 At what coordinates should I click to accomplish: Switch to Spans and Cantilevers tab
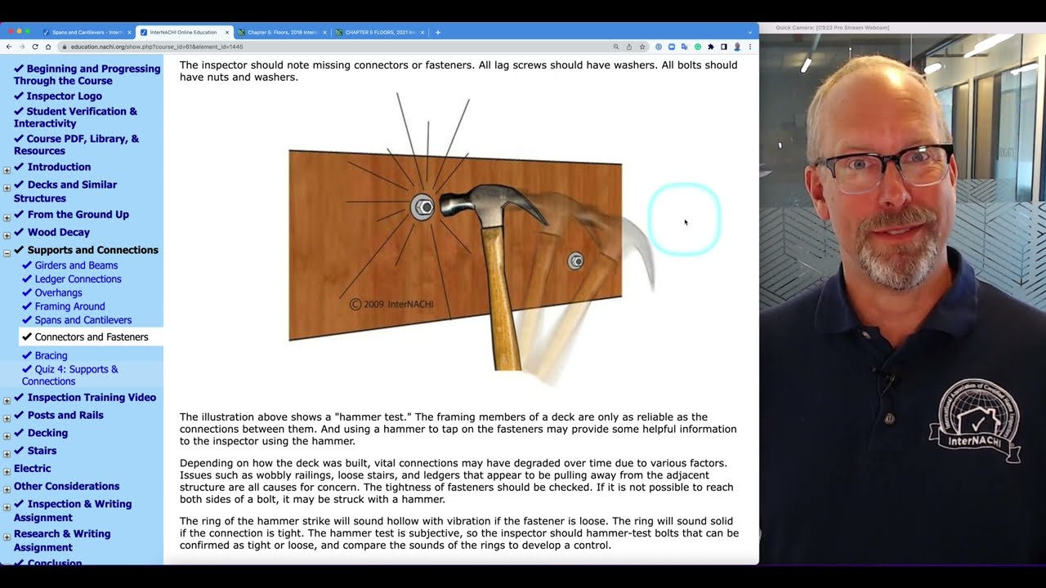coord(87,33)
